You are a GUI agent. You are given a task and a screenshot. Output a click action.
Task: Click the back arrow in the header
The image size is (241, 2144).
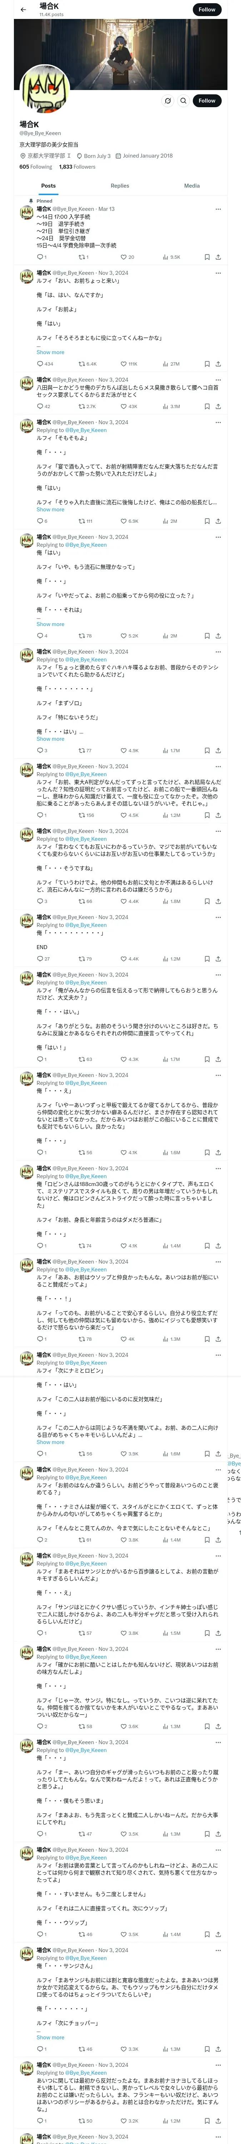click(x=23, y=10)
